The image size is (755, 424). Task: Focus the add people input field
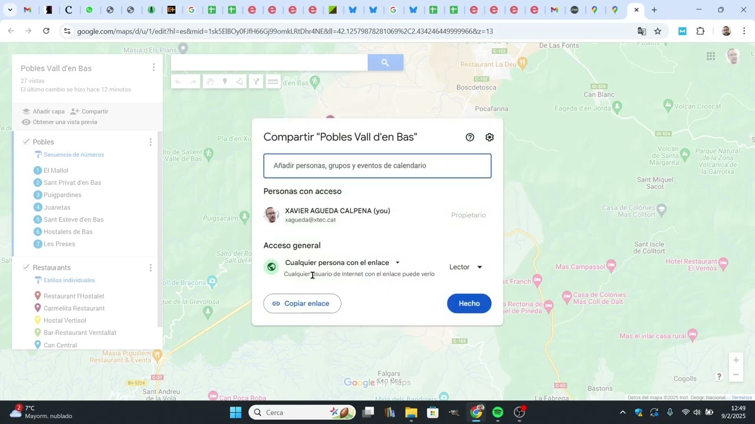(377, 166)
